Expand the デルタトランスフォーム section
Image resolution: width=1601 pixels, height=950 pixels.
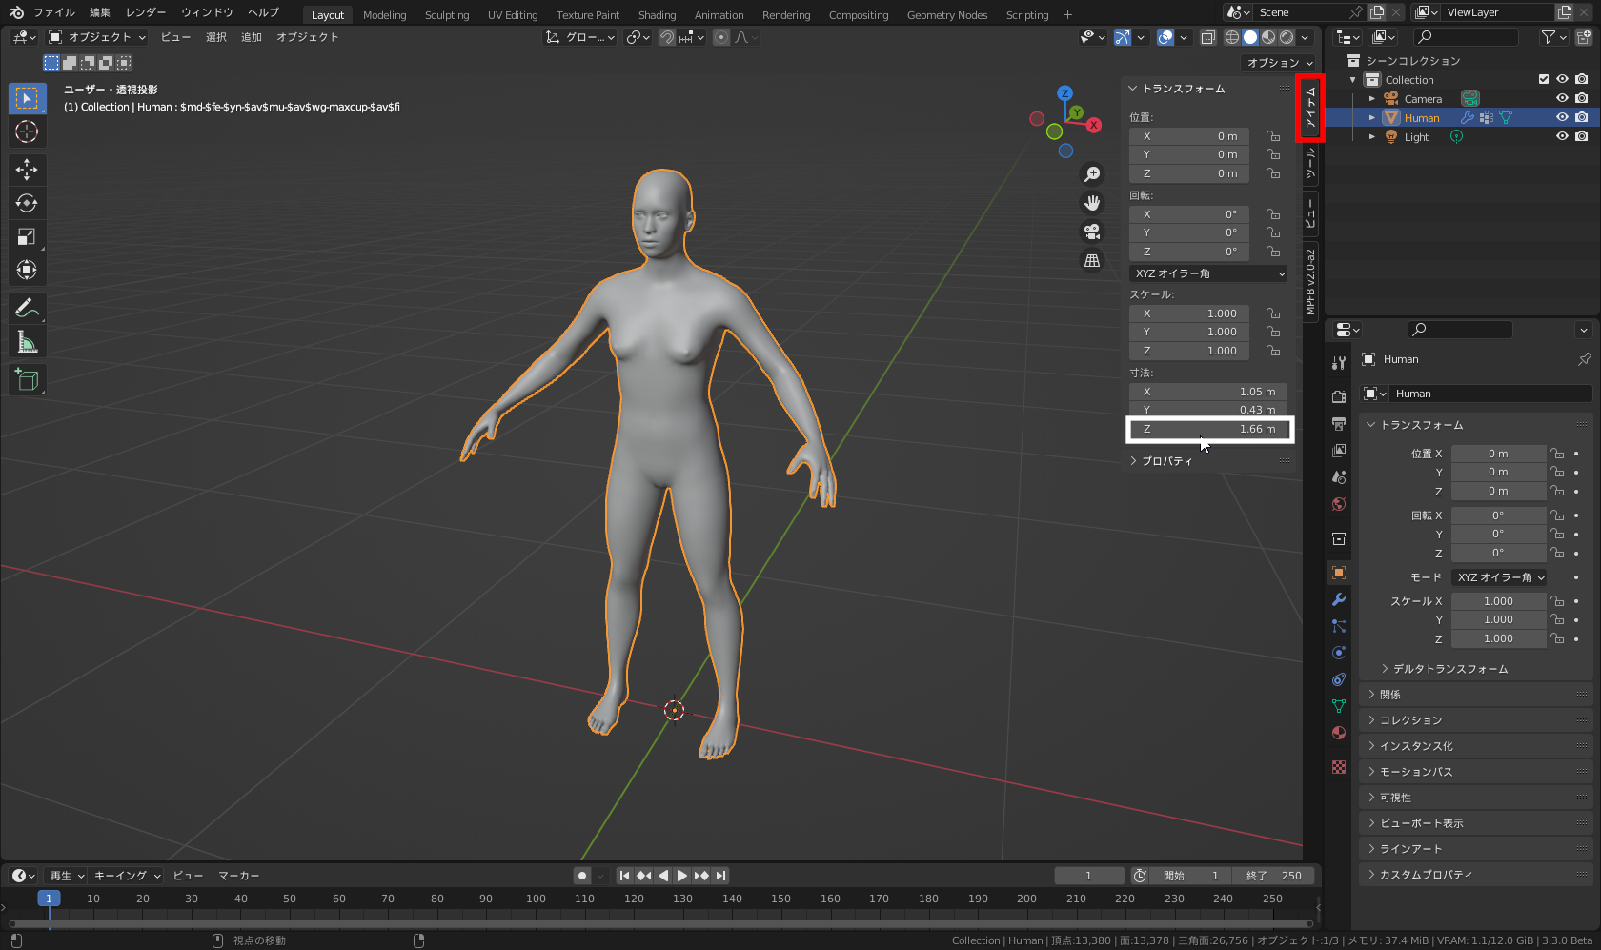pyautogui.click(x=1449, y=669)
